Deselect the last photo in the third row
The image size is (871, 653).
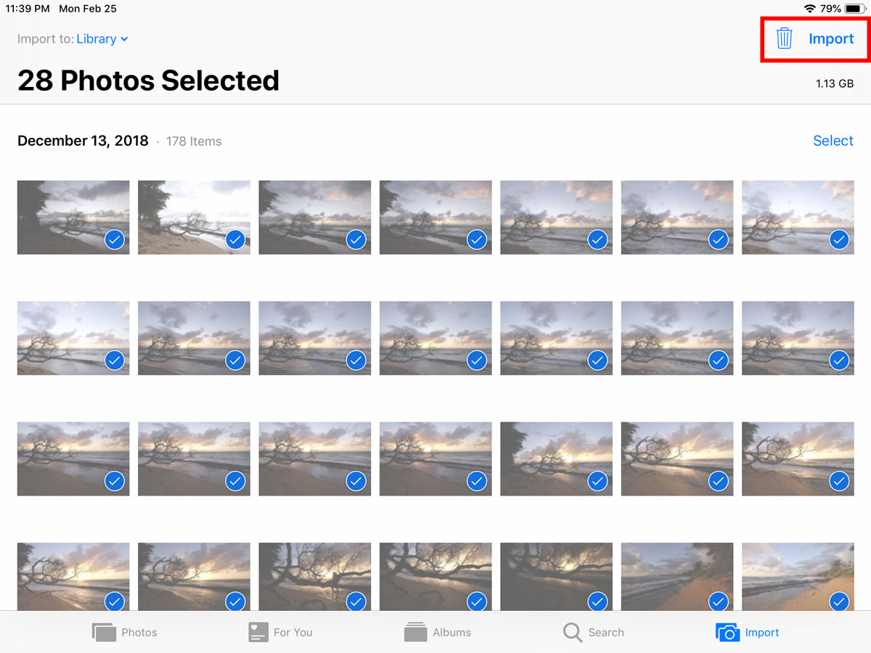click(x=839, y=480)
